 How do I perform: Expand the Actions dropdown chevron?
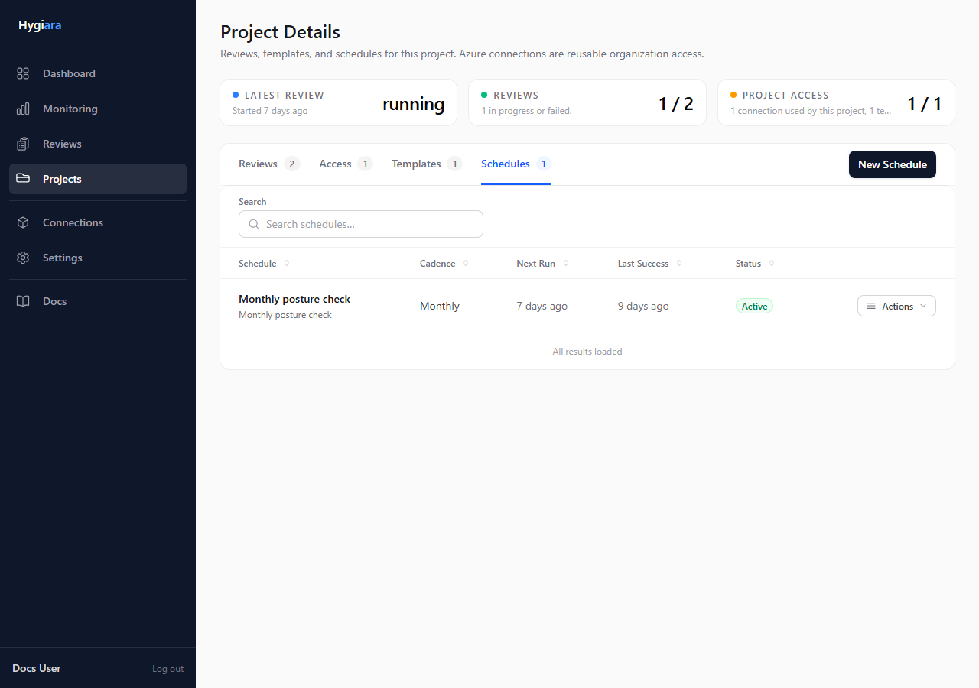tap(923, 306)
